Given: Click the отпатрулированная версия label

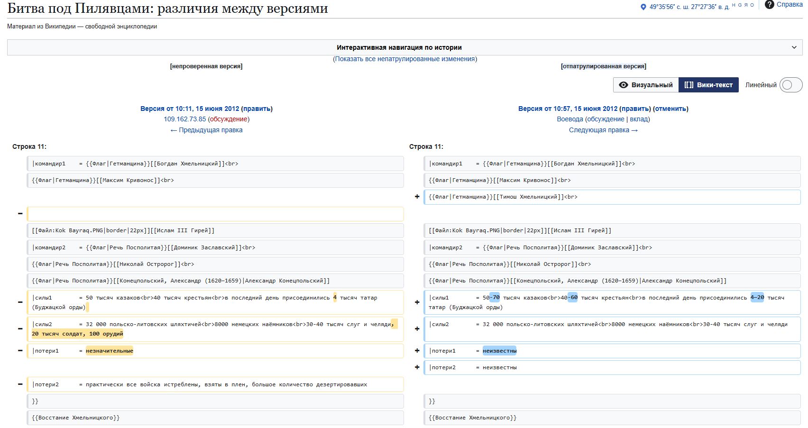Looking at the screenshot, I should (603, 66).
